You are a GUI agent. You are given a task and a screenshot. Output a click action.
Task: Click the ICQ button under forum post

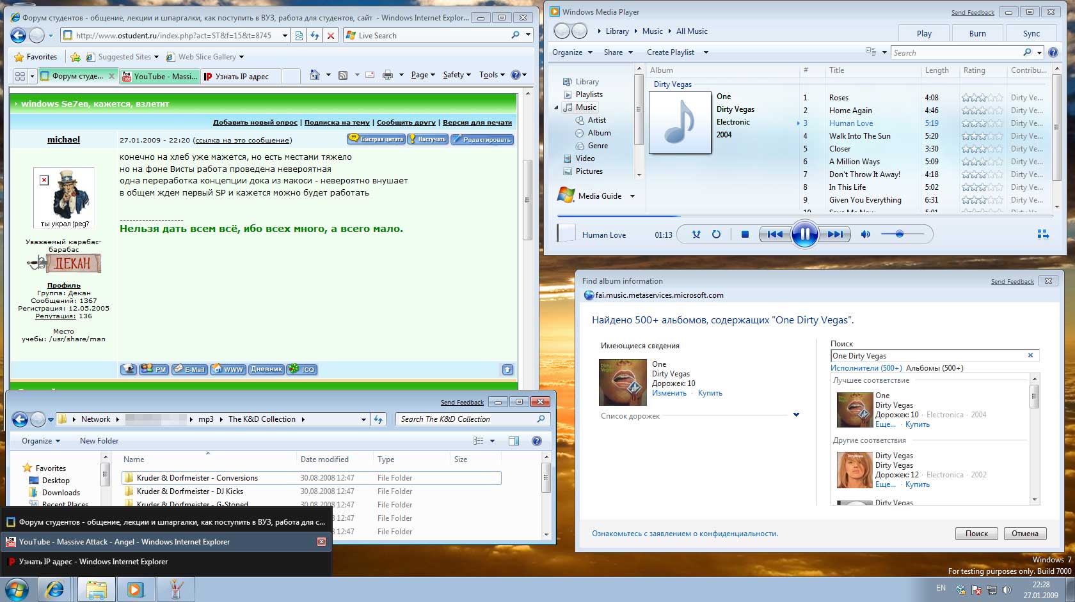coord(302,369)
